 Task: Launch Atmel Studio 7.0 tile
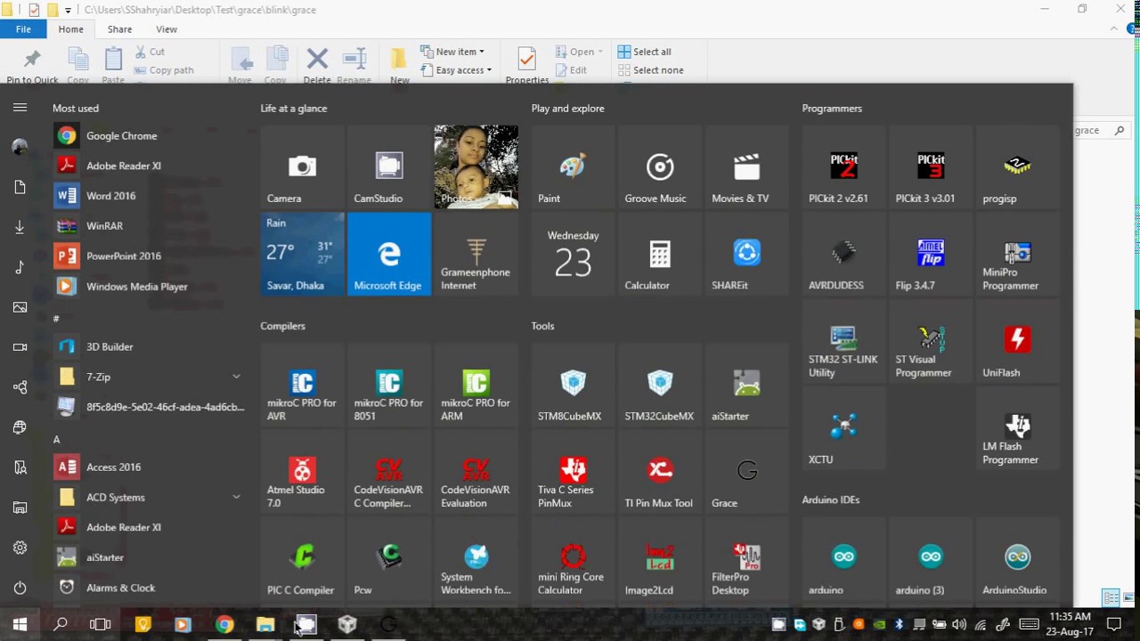(x=302, y=472)
